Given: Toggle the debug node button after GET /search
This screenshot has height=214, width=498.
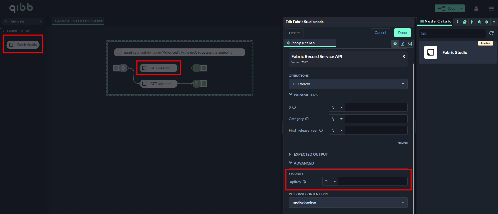Looking at the screenshot, I should coord(204,68).
